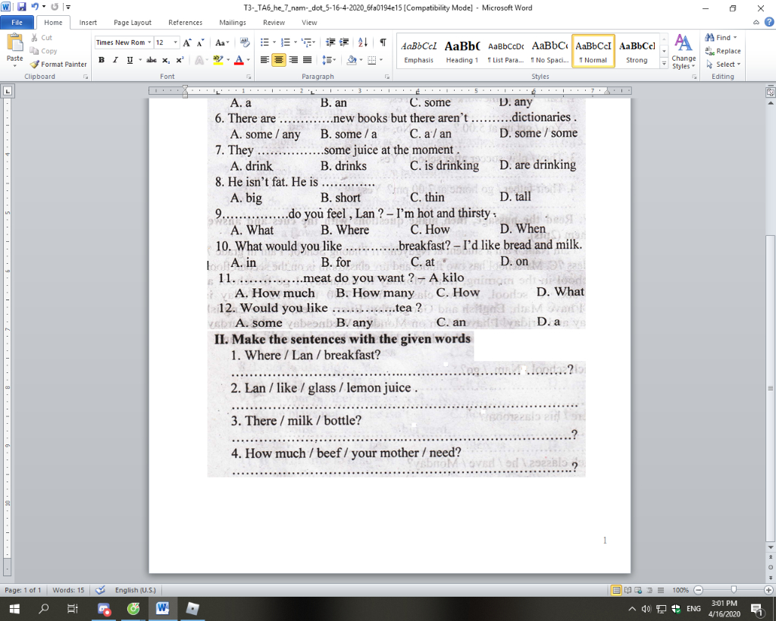Click the Save icon in Quick Access toolbar
Screen dimensions: 776x621
pyautogui.click(x=22, y=7)
